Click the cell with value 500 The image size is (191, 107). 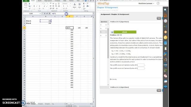click(x=70, y=87)
